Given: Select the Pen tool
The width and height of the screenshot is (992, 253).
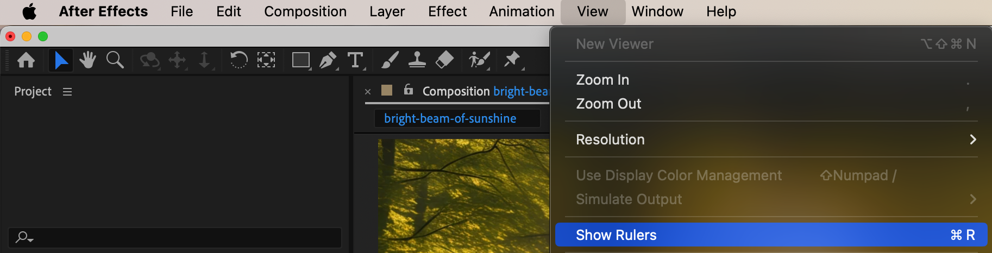Looking at the screenshot, I should pos(328,60).
